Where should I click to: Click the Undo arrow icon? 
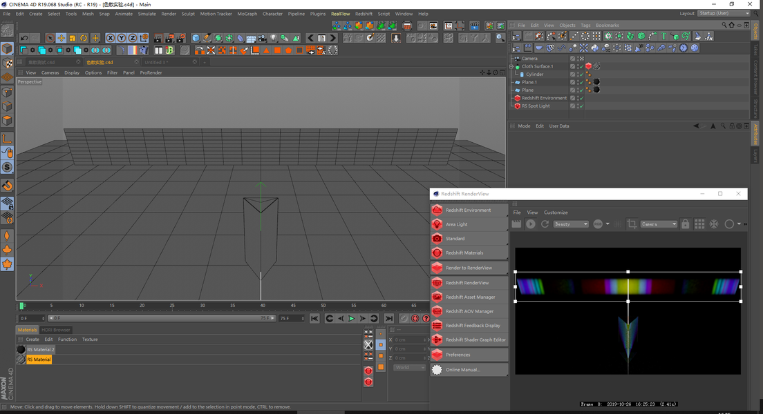click(23, 38)
